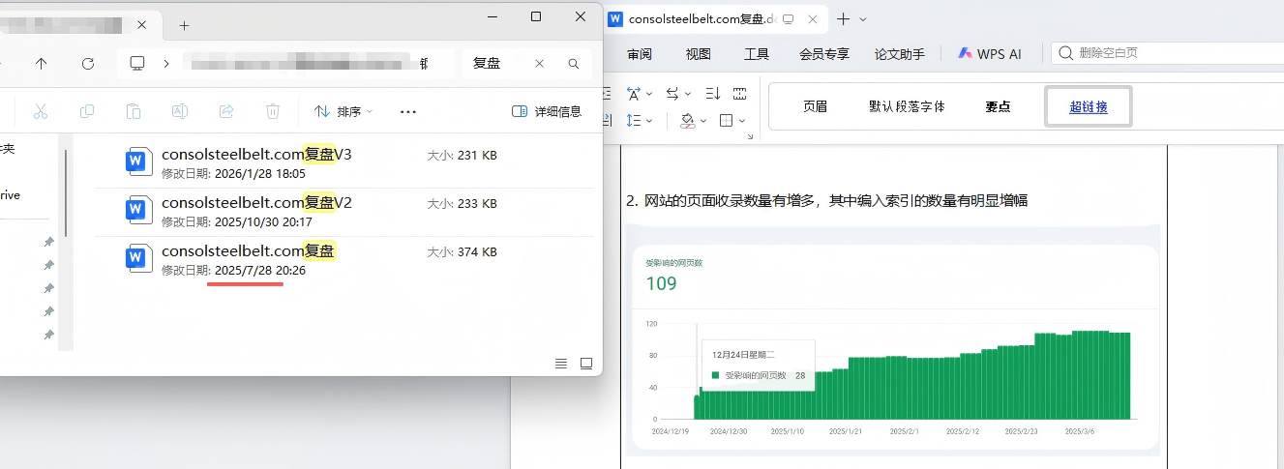Apply the 超链接 style
Image resolution: width=1284 pixels, height=469 pixels.
click(x=1089, y=106)
